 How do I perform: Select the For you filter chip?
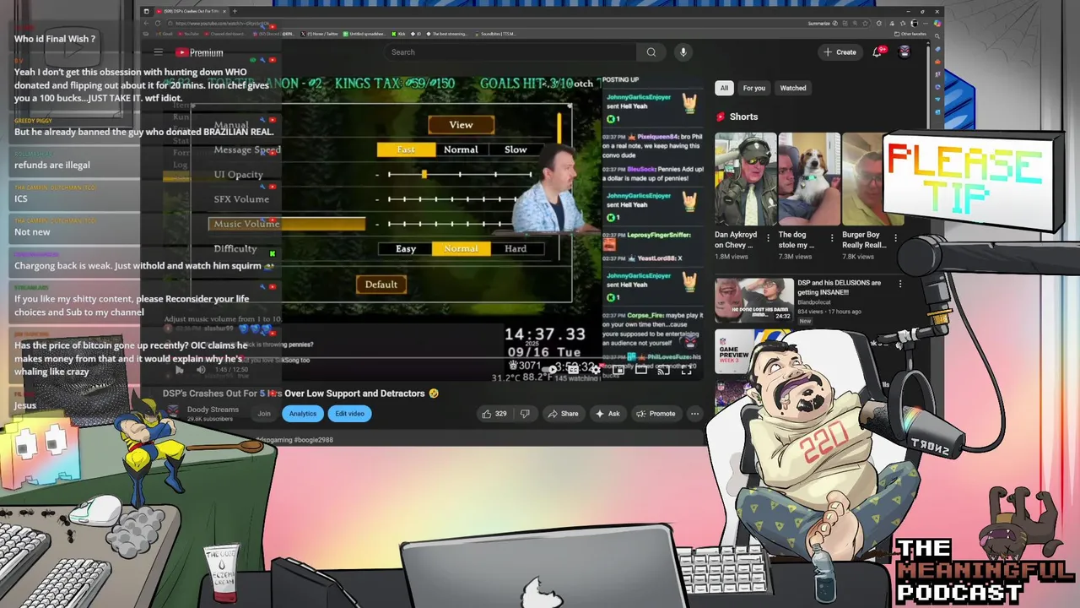coord(754,88)
